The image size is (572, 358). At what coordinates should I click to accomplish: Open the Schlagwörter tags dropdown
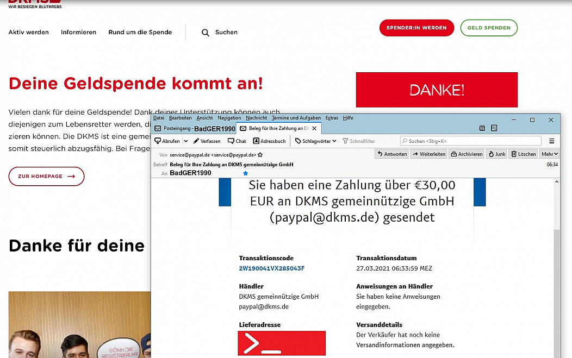(x=316, y=141)
